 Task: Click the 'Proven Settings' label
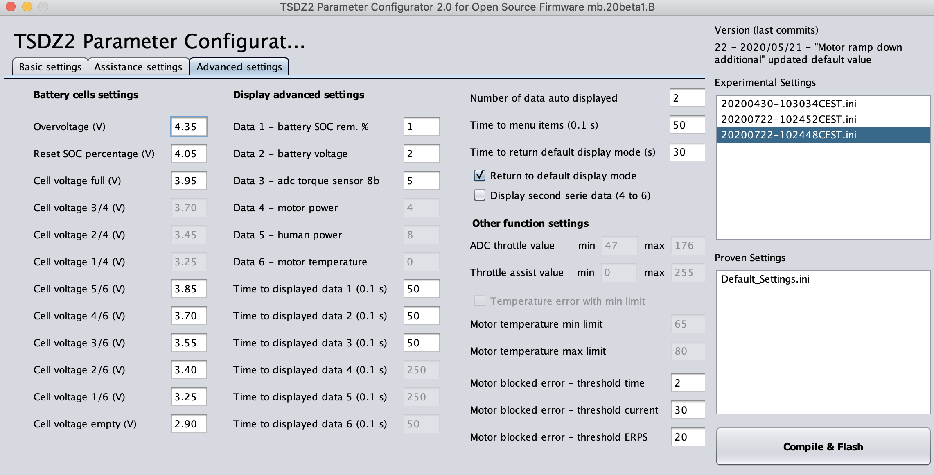[x=750, y=258]
